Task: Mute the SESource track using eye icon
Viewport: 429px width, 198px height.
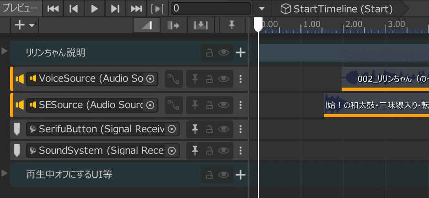Action: [223, 105]
